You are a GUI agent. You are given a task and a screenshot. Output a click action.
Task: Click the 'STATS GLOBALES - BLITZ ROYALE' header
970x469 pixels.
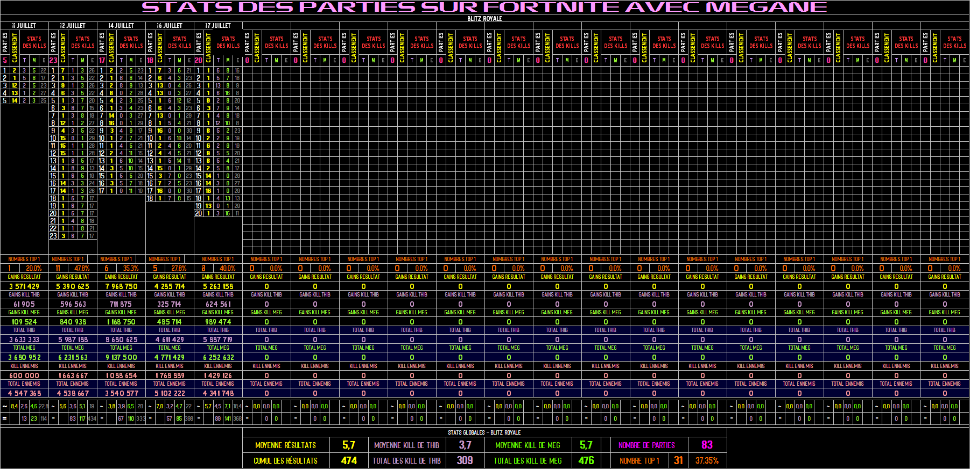tap(484, 432)
